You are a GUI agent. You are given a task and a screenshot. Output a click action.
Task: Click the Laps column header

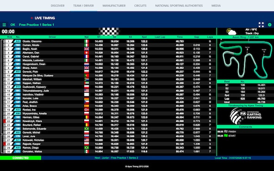click(210, 37)
